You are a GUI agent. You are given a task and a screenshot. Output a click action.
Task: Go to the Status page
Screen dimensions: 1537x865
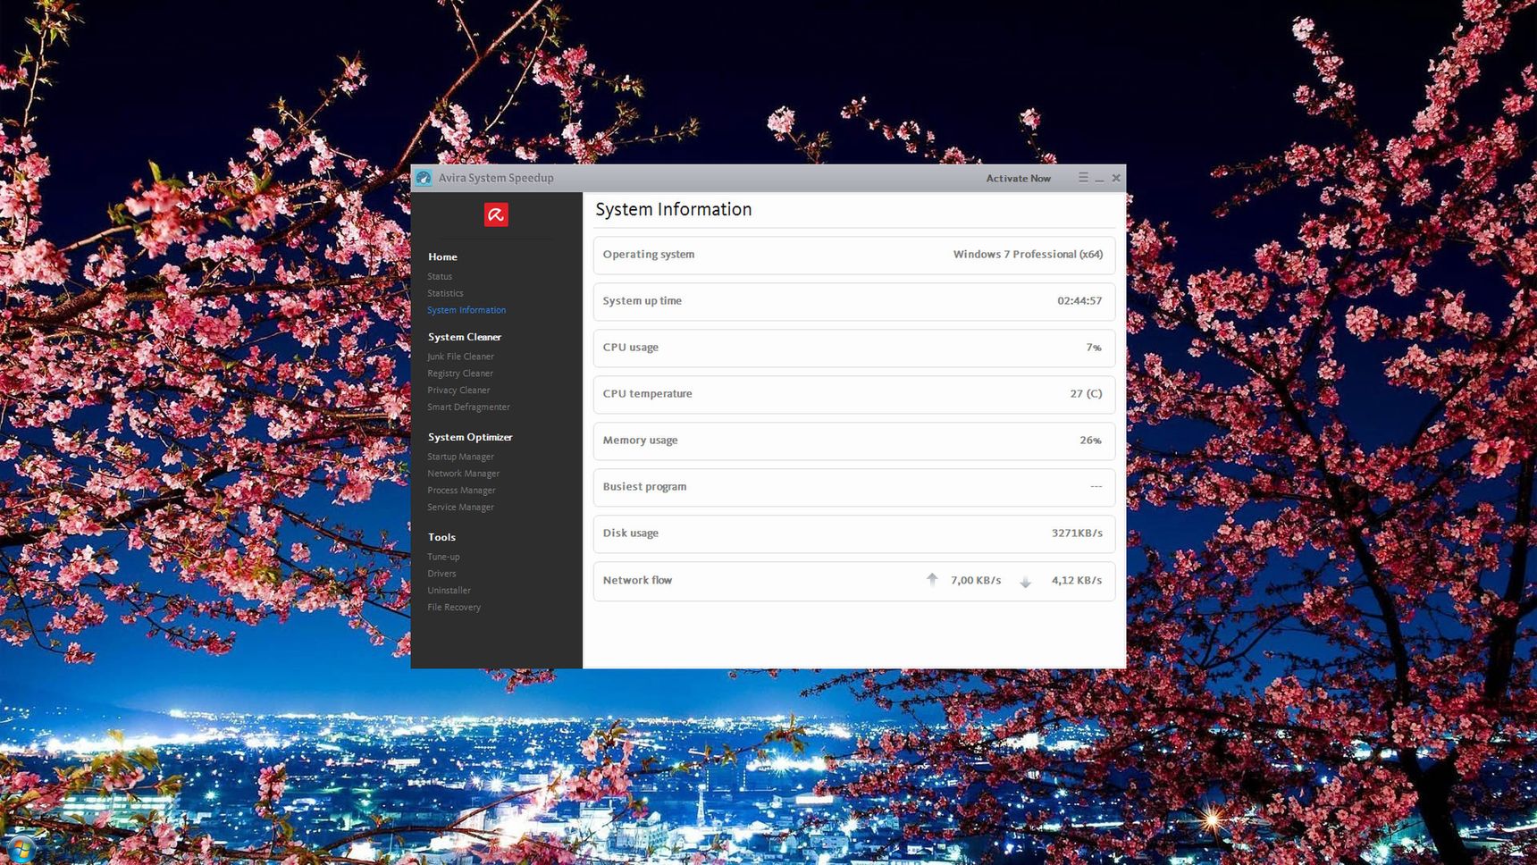point(440,277)
